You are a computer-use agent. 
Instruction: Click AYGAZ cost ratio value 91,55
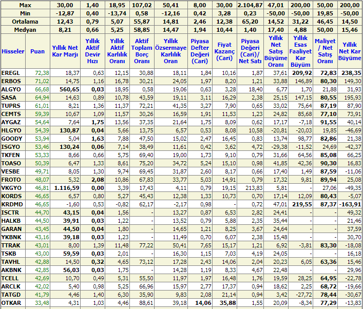click(x=329, y=123)
